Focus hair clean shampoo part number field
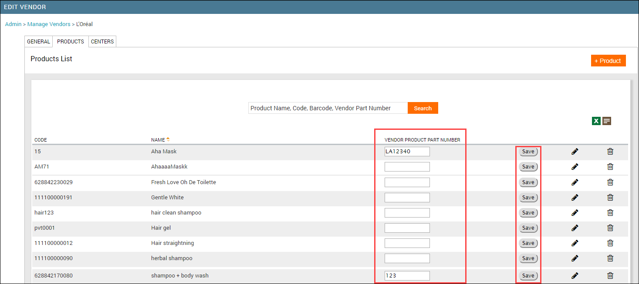This screenshot has width=639, height=284. click(x=407, y=212)
